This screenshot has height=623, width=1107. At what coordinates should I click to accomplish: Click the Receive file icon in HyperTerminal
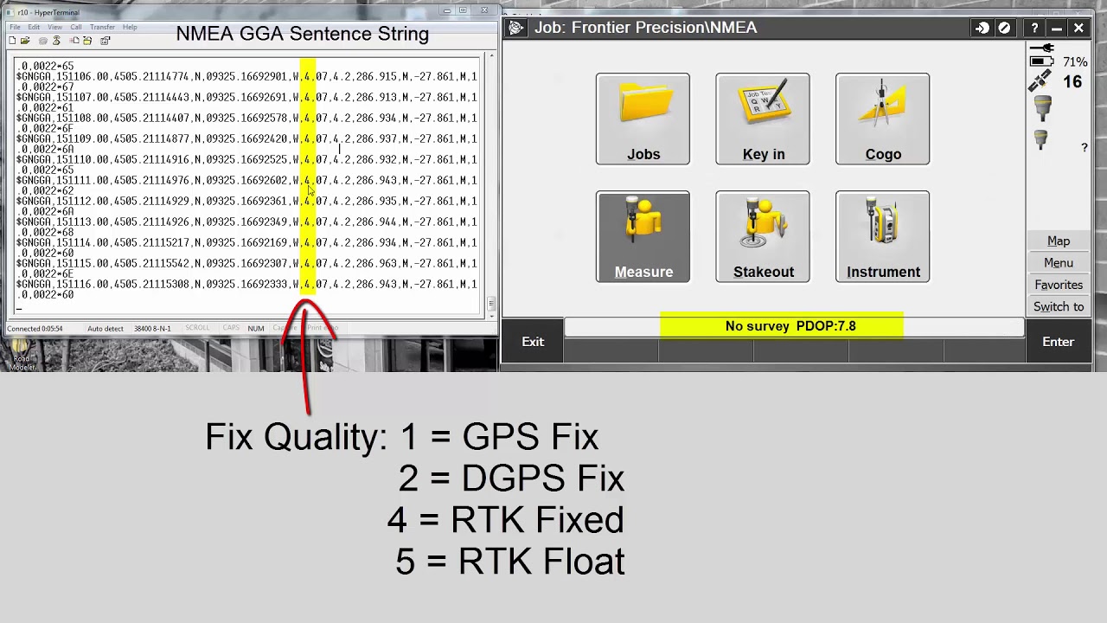click(87, 41)
